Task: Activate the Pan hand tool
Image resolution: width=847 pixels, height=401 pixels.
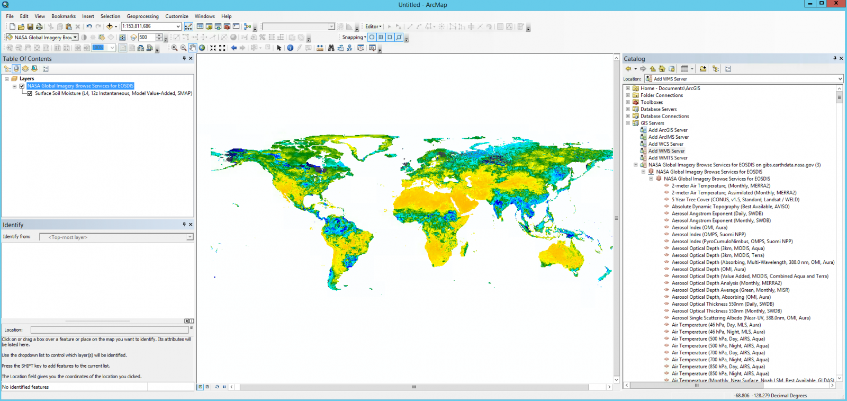Action: (x=193, y=48)
